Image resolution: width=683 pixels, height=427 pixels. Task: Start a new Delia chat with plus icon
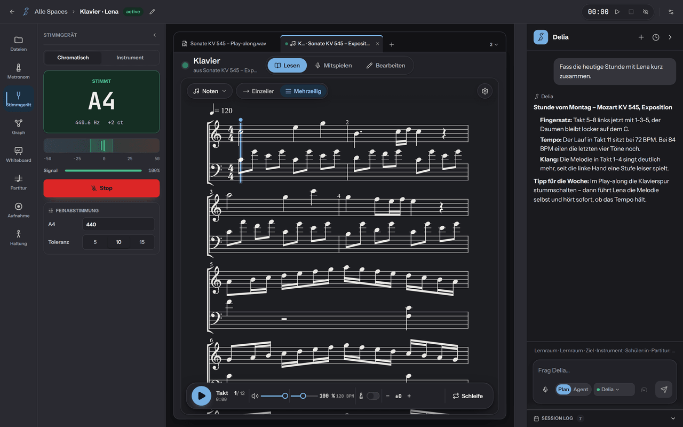[641, 37]
